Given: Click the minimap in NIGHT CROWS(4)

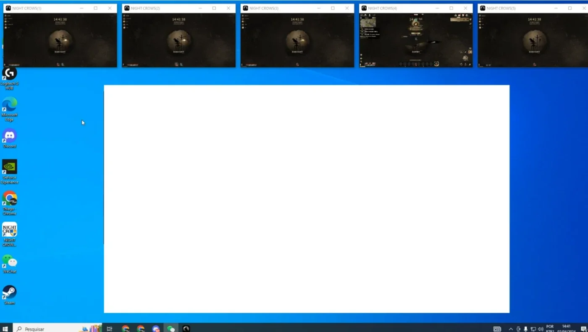Looking at the screenshot, I should tap(368, 22).
